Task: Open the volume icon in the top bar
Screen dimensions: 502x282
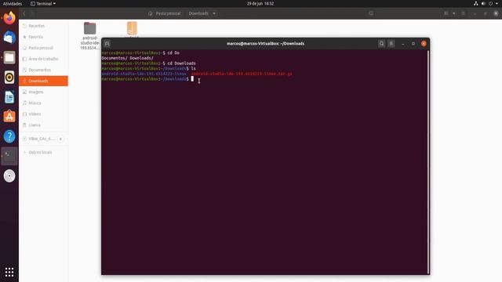Action: coord(483,3)
